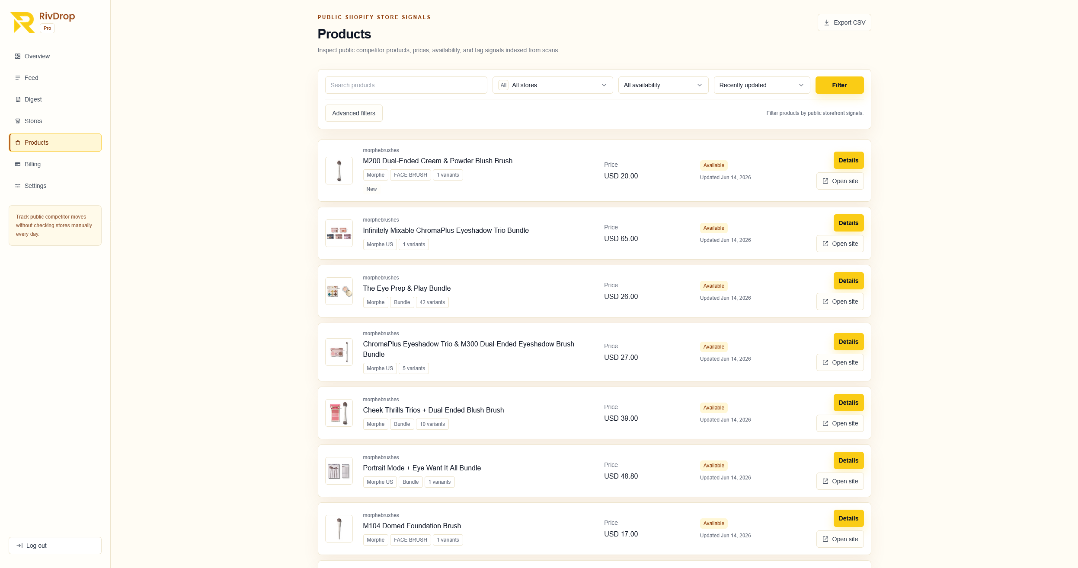Click the ChromaPlus Trio Bundle thumbnail
Image resolution: width=1078 pixels, height=568 pixels.
click(x=339, y=233)
